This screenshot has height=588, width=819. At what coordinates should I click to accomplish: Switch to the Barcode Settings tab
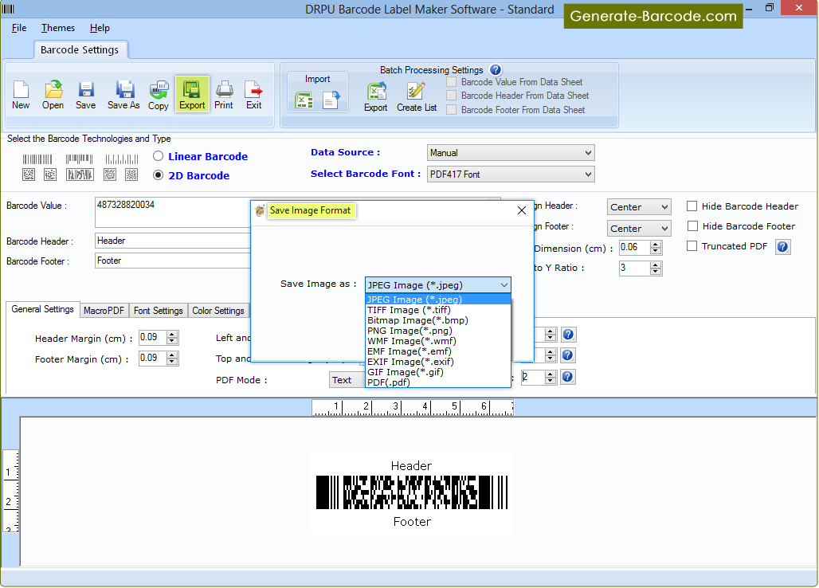[80, 49]
